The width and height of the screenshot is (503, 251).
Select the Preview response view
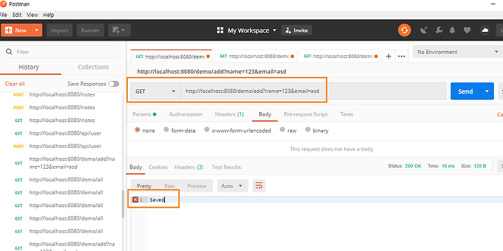click(196, 185)
